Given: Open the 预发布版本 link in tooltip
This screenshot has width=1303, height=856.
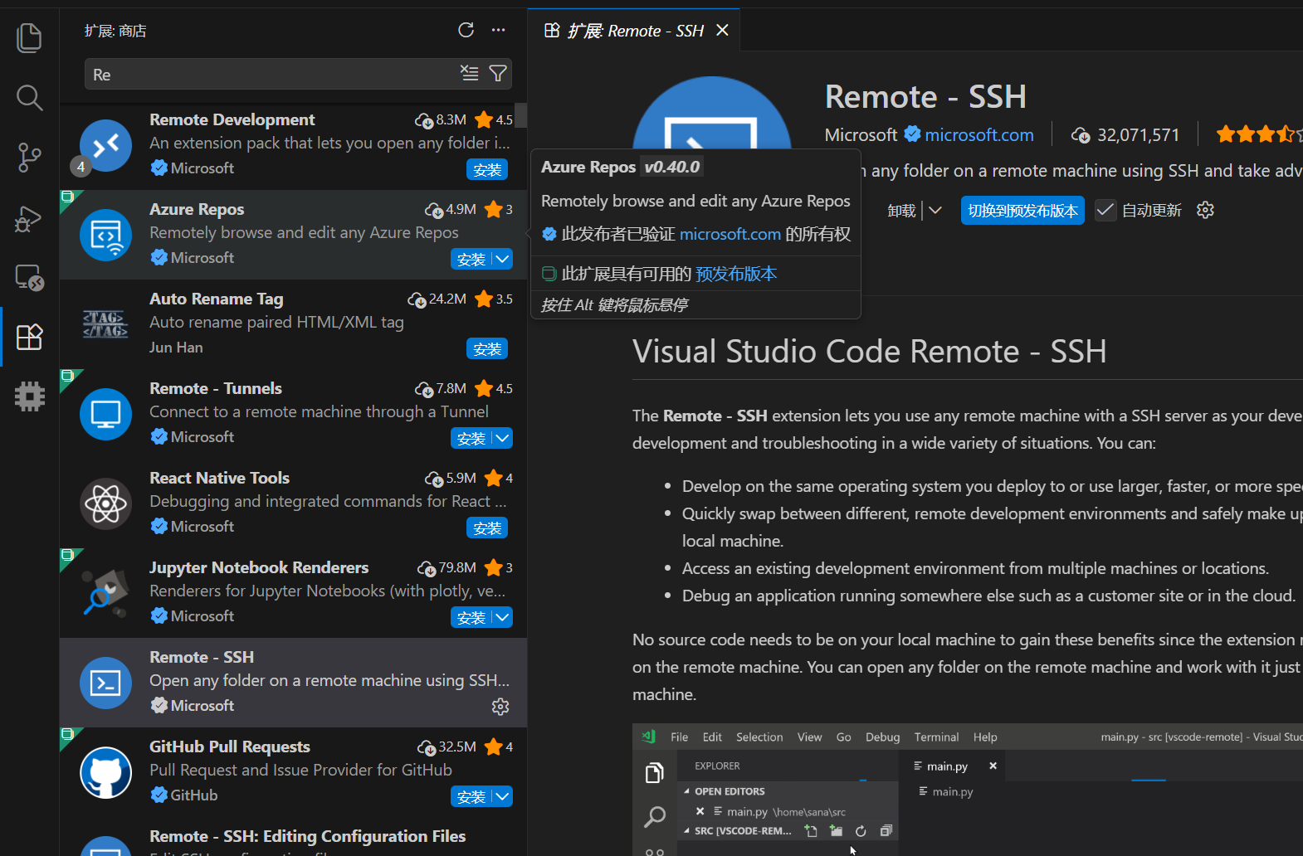Looking at the screenshot, I should 736,274.
